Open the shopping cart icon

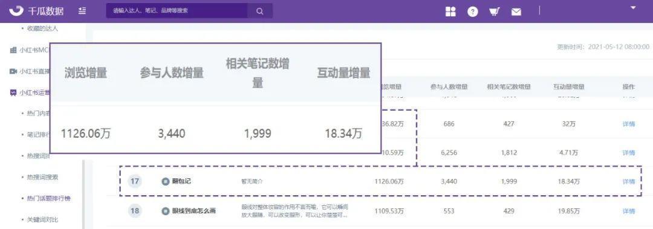(495, 11)
